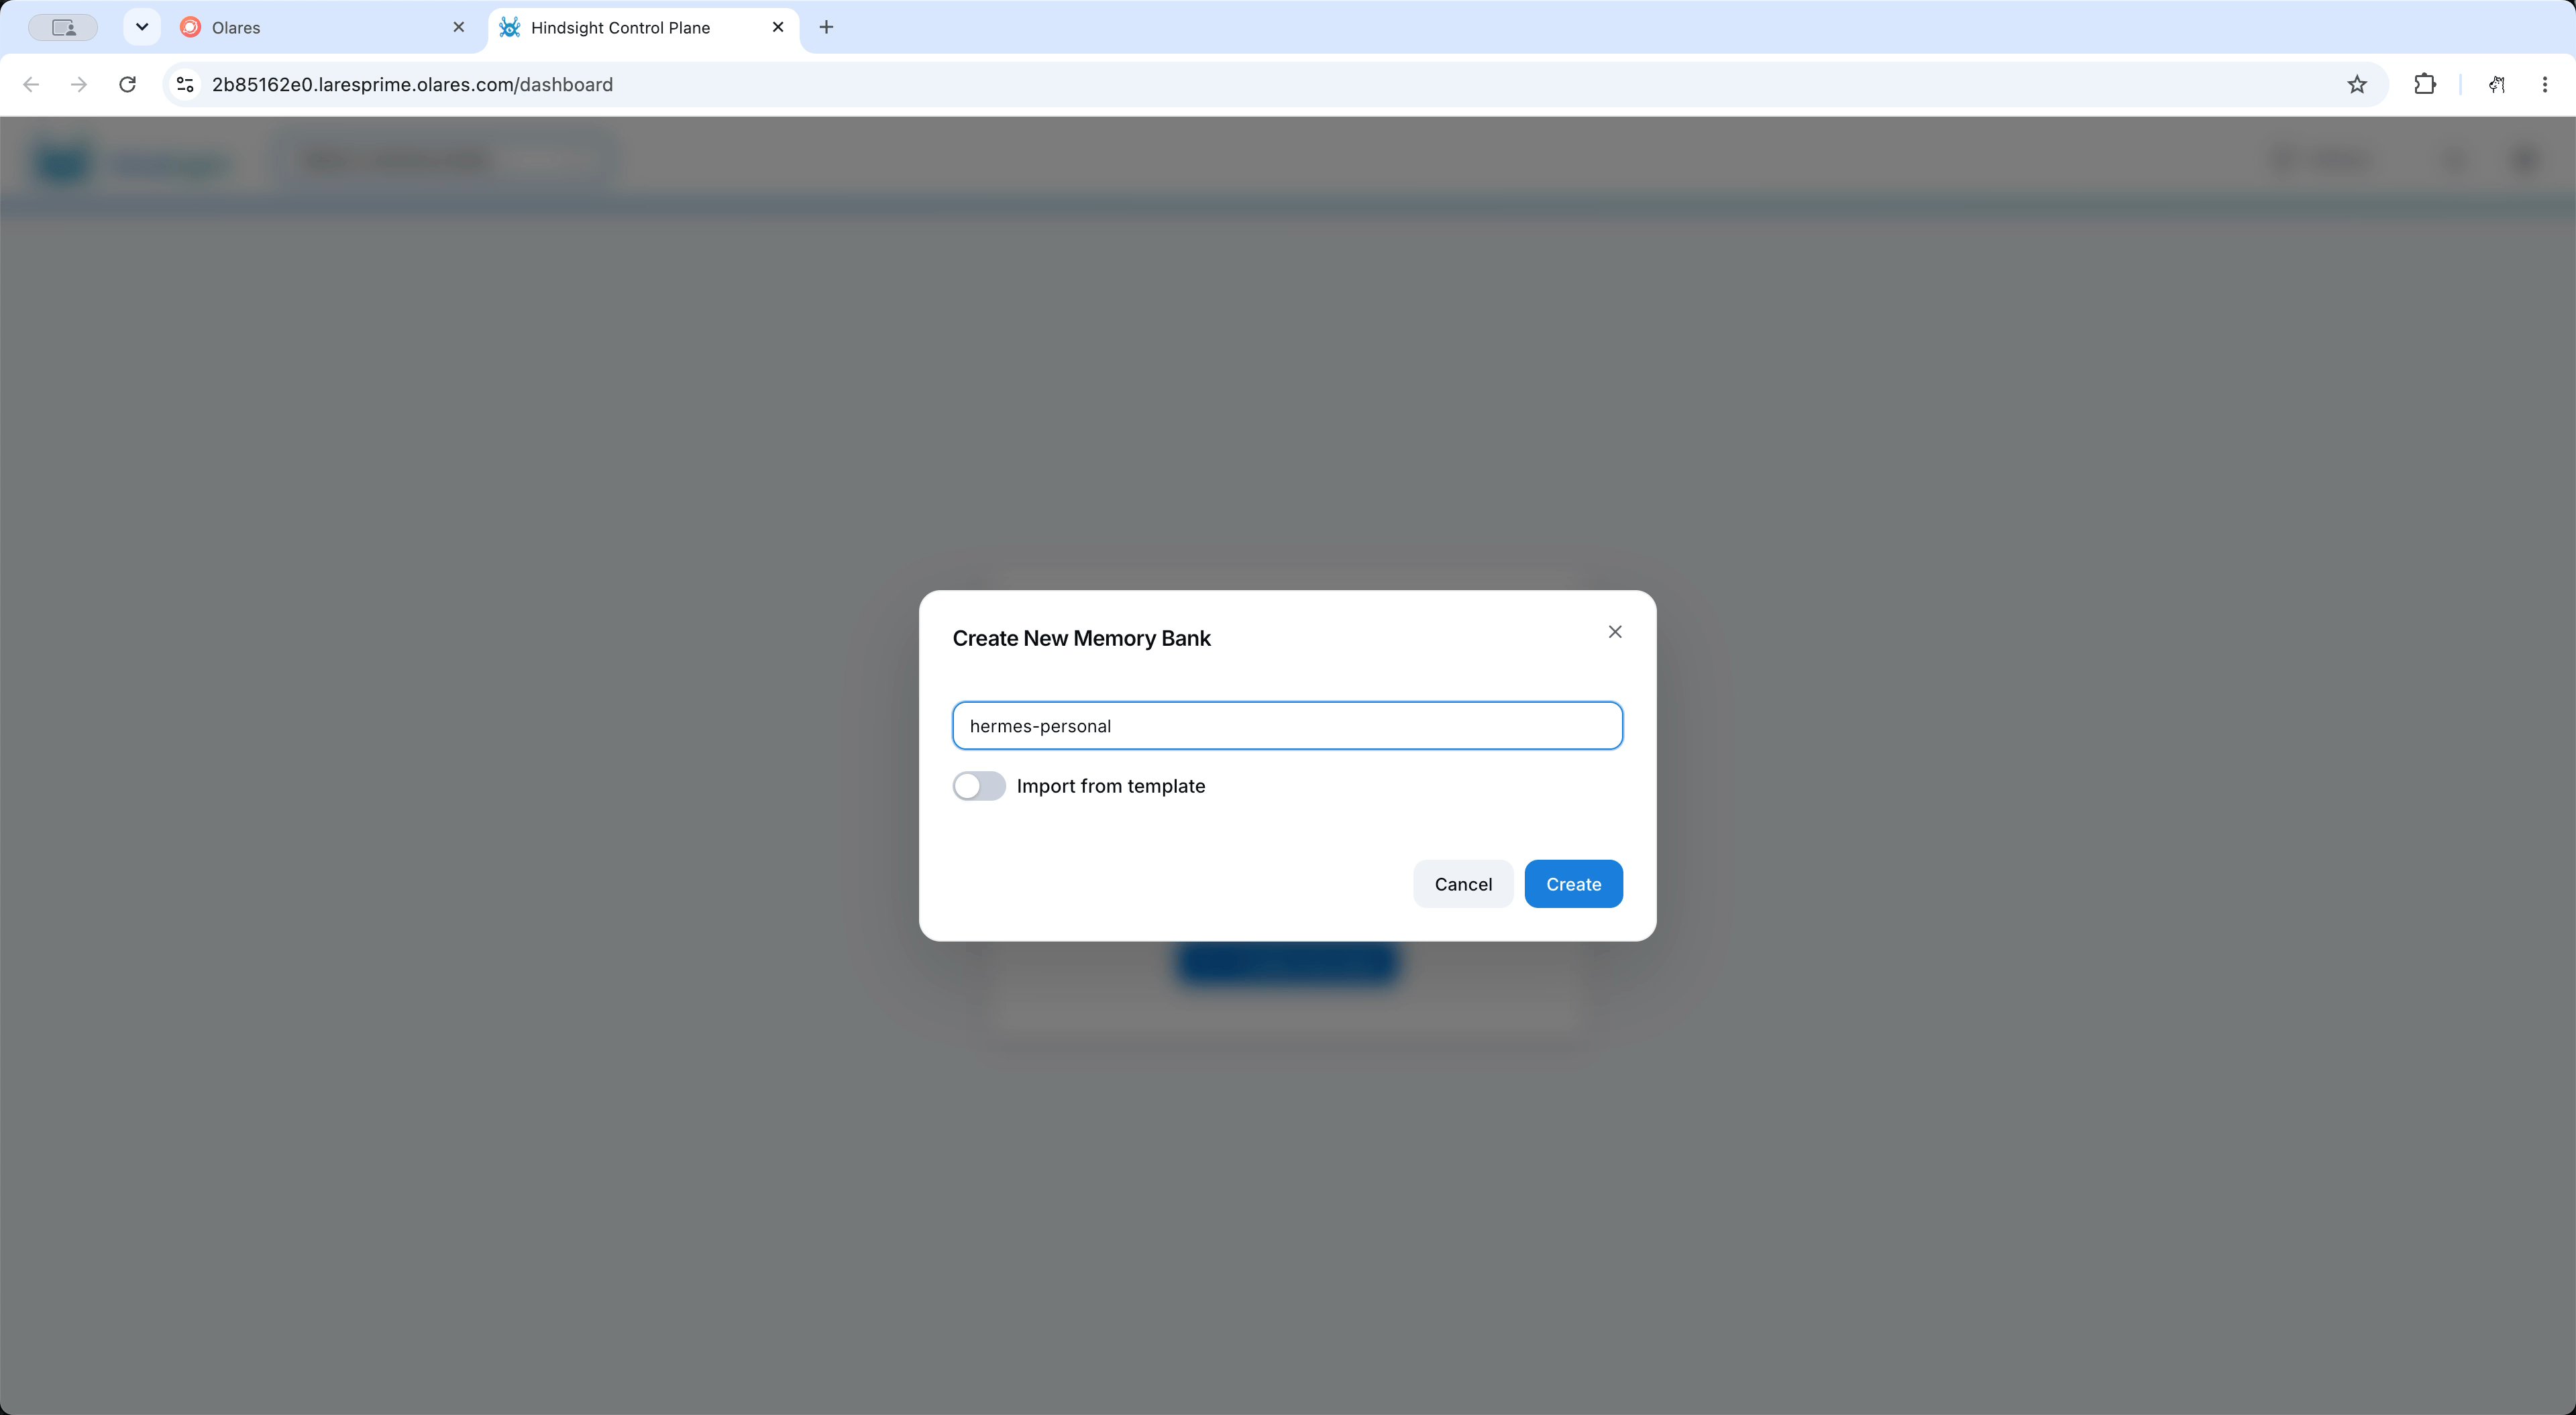The height and width of the screenshot is (1415, 2576).
Task: Close the Hindsight Control Plane tab
Action: click(778, 27)
